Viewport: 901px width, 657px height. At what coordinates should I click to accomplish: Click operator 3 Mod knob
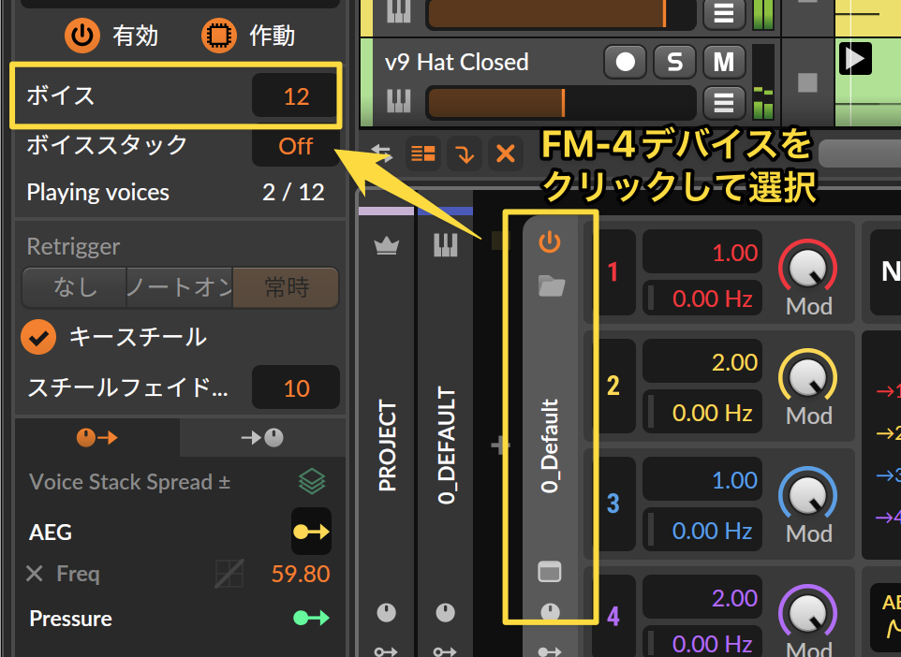(x=807, y=496)
